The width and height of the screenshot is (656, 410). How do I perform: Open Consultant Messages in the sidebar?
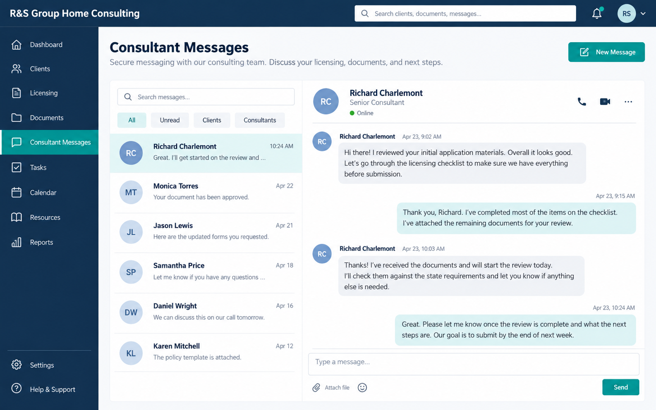pyautogui.click(x=50, y=142)
